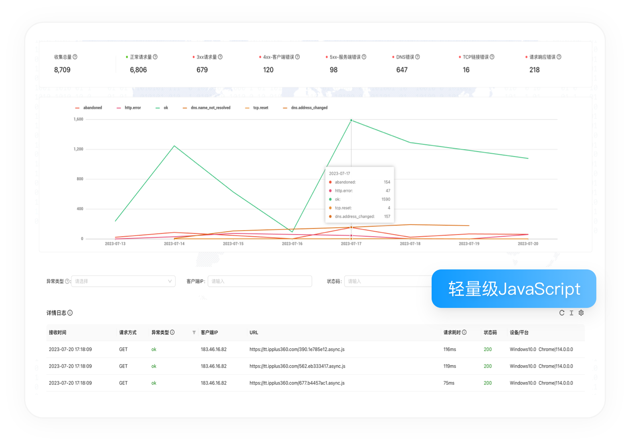Toggle the ok series in chart legend

click(162, 108)
